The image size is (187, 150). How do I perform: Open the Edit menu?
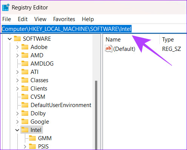23,19
